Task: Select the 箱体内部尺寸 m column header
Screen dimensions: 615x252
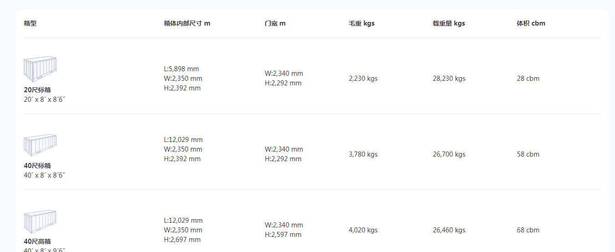Action: pos(187,23)
